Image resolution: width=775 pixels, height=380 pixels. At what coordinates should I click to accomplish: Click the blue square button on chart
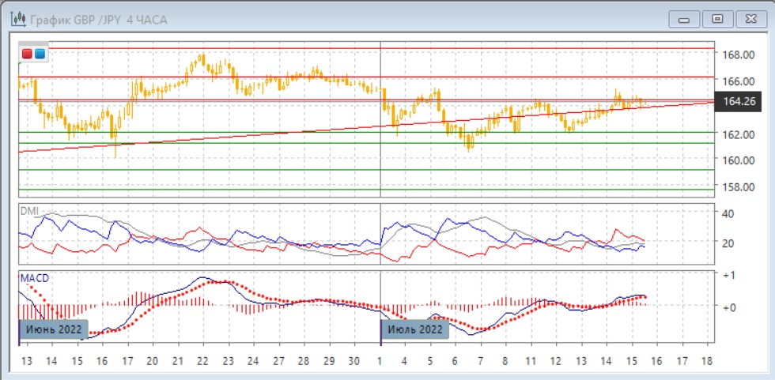click(x=40, y=54)
